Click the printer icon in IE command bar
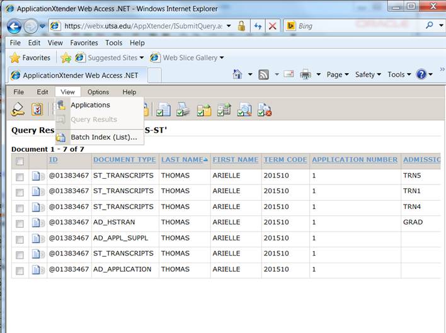446x333 pixels. (306, 74)
